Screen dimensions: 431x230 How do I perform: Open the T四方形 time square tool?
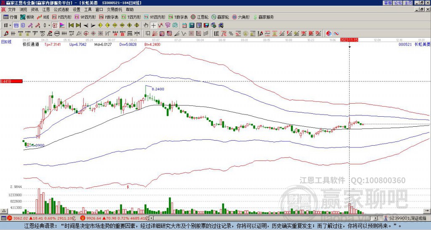[131, 17]
